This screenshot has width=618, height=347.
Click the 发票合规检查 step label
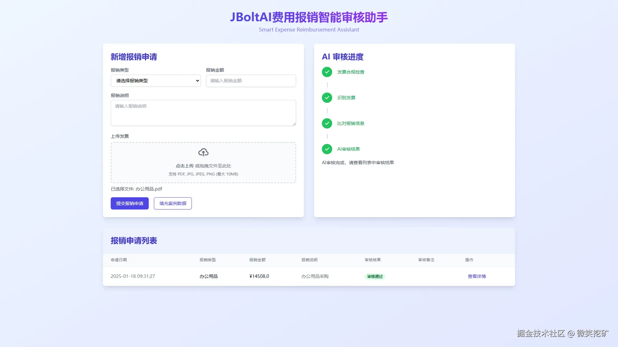pyautogui.click(x=351, y=72)
